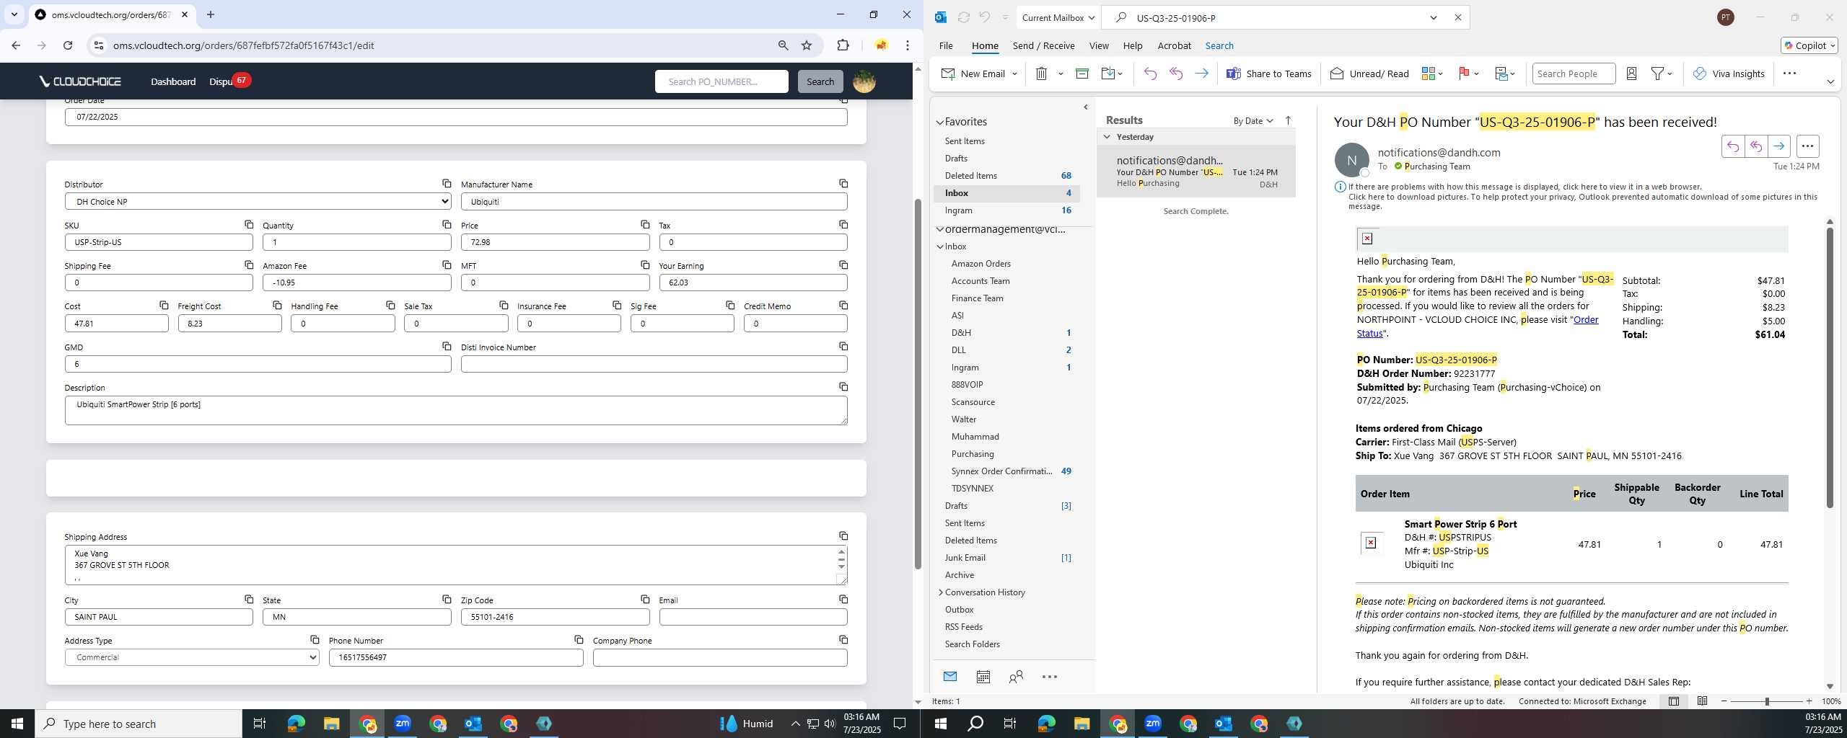Click the Follow Up flag icon
This screenshot has height=738, width=1847.
click(1464, 74)
